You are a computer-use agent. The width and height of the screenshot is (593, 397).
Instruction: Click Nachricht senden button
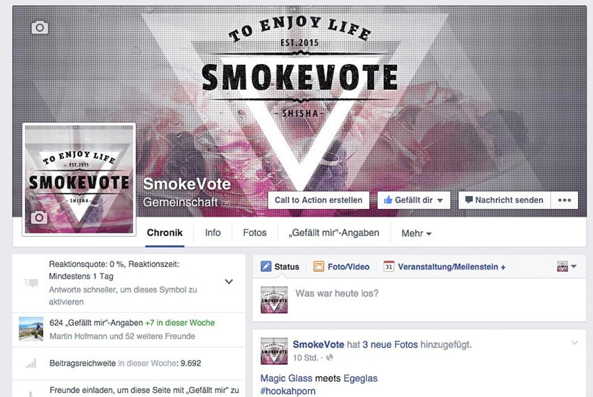(504, 200)
